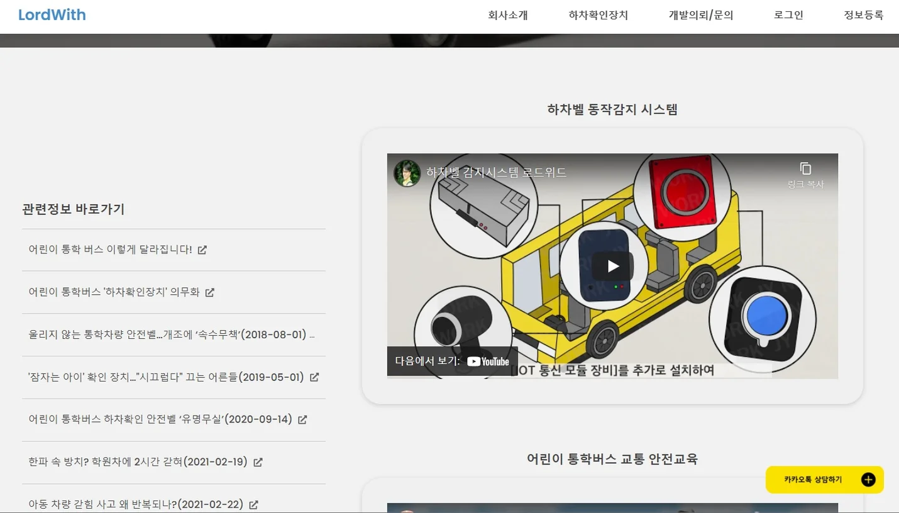Image resolution: width=899 pixels, height=513 pixels.
Task: External link icon beside 이렇게 달라집니다!
Action: 202,250
